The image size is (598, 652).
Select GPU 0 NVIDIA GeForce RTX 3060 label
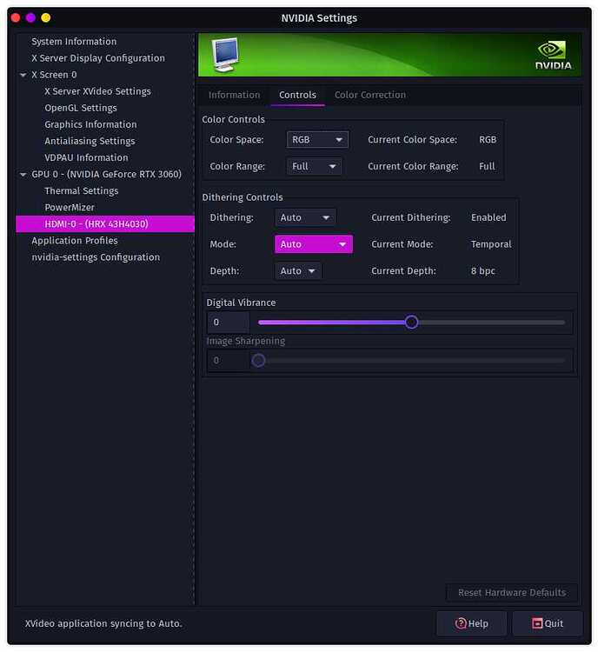coord(106,174)
